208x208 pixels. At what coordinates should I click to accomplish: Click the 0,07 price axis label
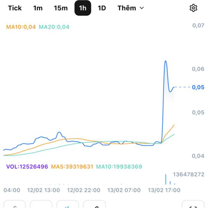[198, 26]
